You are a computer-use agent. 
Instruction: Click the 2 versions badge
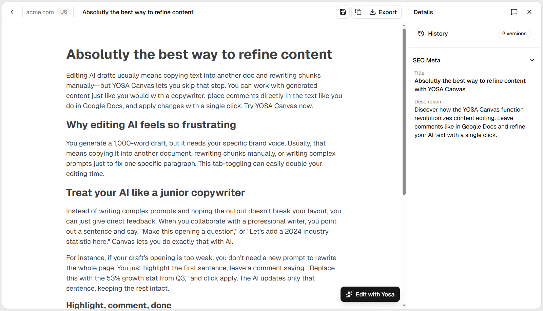click(514, 33)
